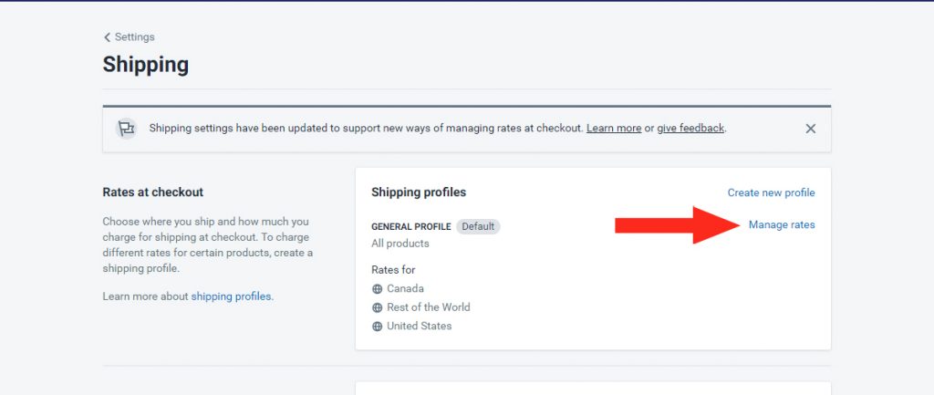Click the give feedback link

tap(690, 129)
